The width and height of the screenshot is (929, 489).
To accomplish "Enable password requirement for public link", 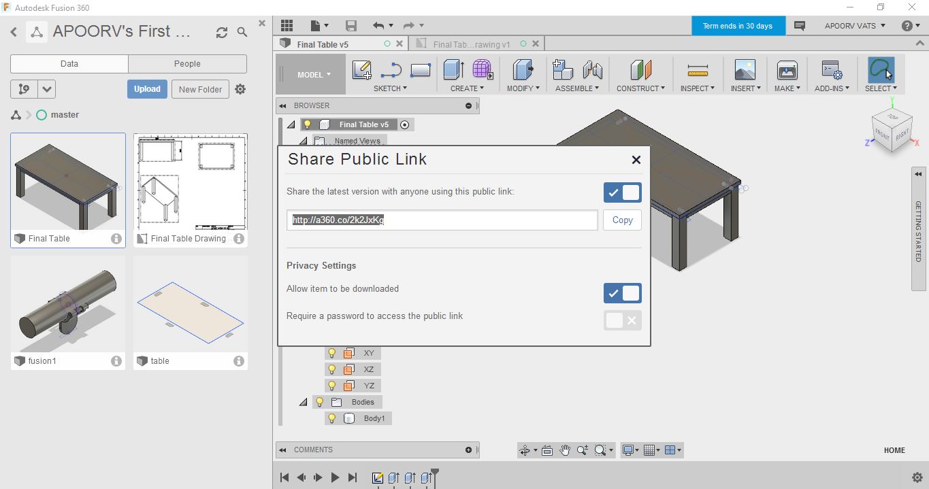I will 622,320.
